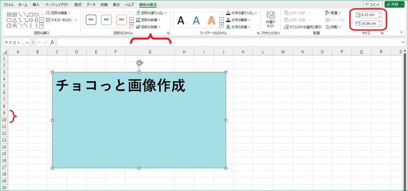Screen dimensions: 408x191
Task: Select the rounded rectangle shape
Action: 9,20
